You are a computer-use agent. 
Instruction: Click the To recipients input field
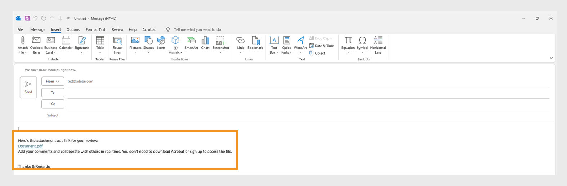[x=308, y=93]
